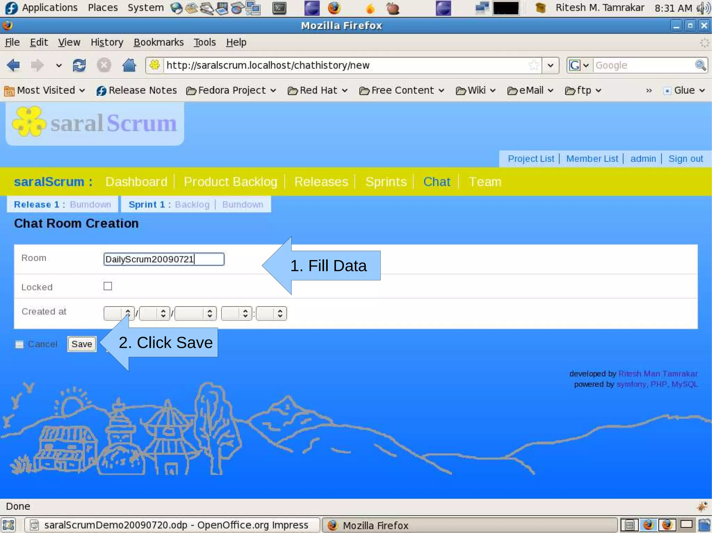Click the volume speaker icon
Image resolution: width=712 pixels, height=533 pixels.
coord(704,8)
